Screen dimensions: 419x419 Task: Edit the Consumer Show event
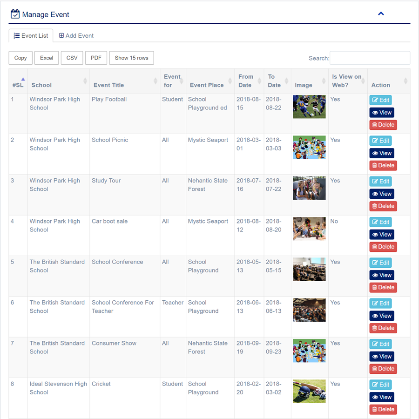click(x=380, y=344)
